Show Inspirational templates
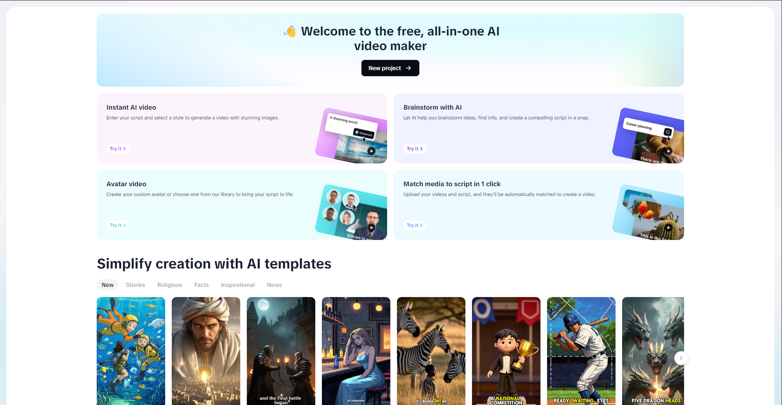Viewport: 782px width, 405px height. coord(238,285)
